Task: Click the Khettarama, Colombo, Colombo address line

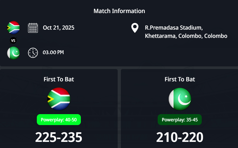Action: pyautogui.click(x=186, y=36)
